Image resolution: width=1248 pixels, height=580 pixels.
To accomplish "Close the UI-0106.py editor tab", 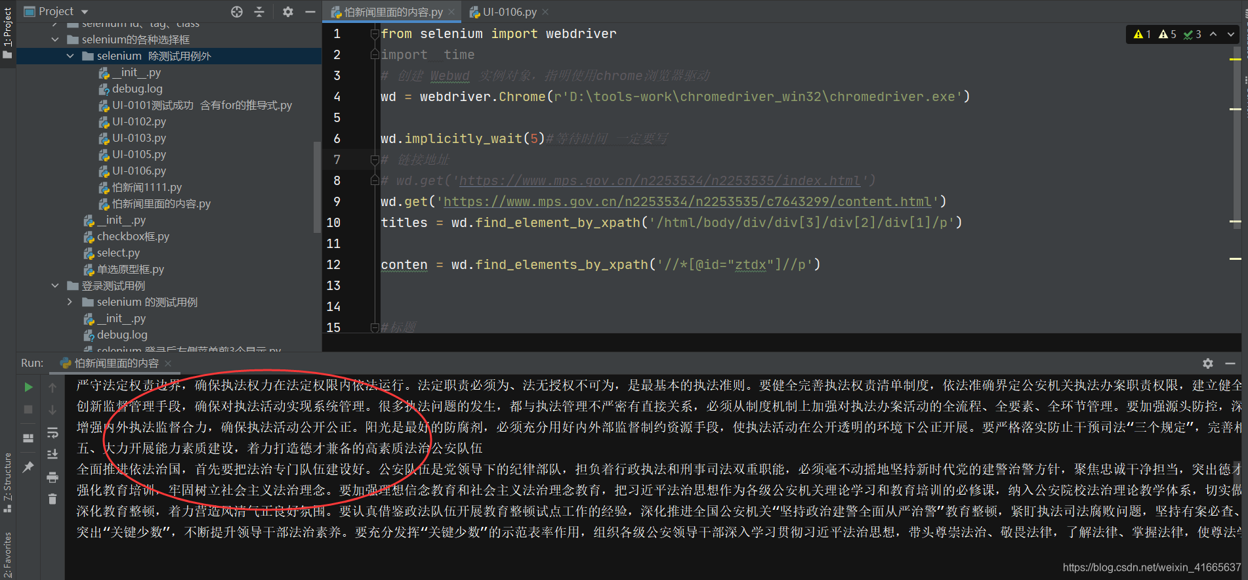I will pos(545,12).
